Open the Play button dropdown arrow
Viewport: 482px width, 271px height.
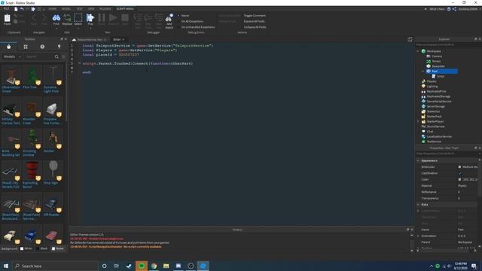point(90,29)
